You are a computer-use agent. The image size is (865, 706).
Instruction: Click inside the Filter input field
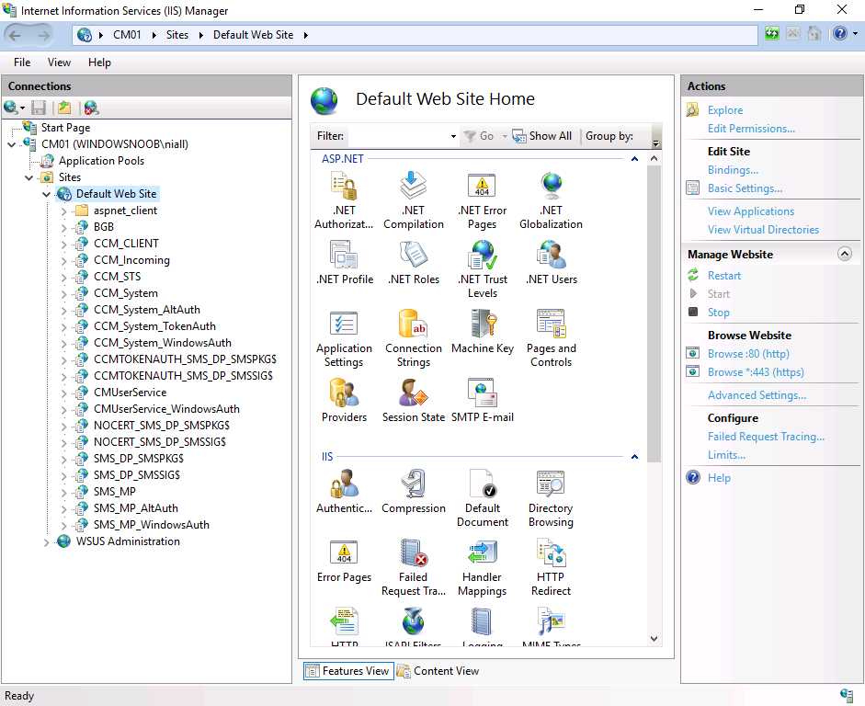tap(398, 136)
